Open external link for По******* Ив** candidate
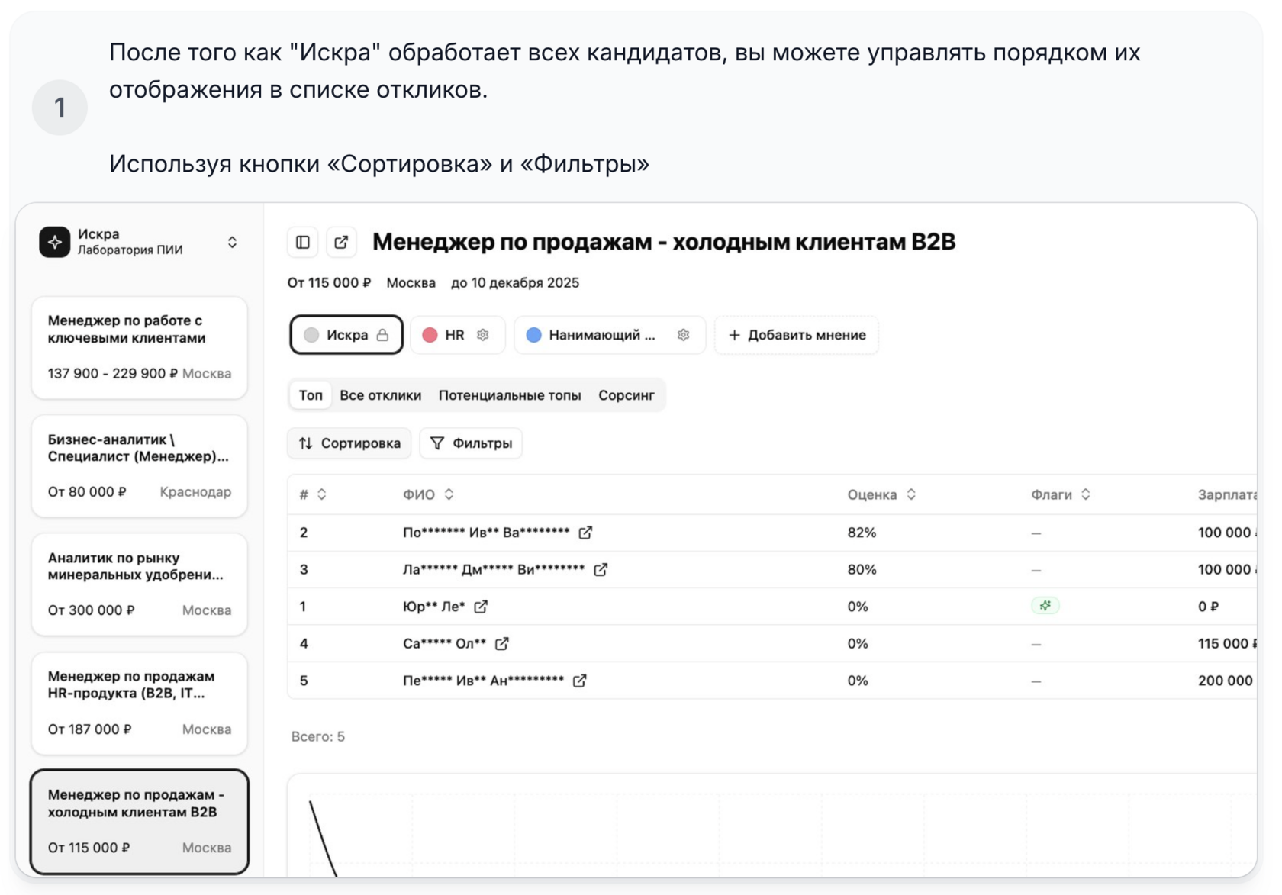1282x895 pixels. tap(585, 533)
